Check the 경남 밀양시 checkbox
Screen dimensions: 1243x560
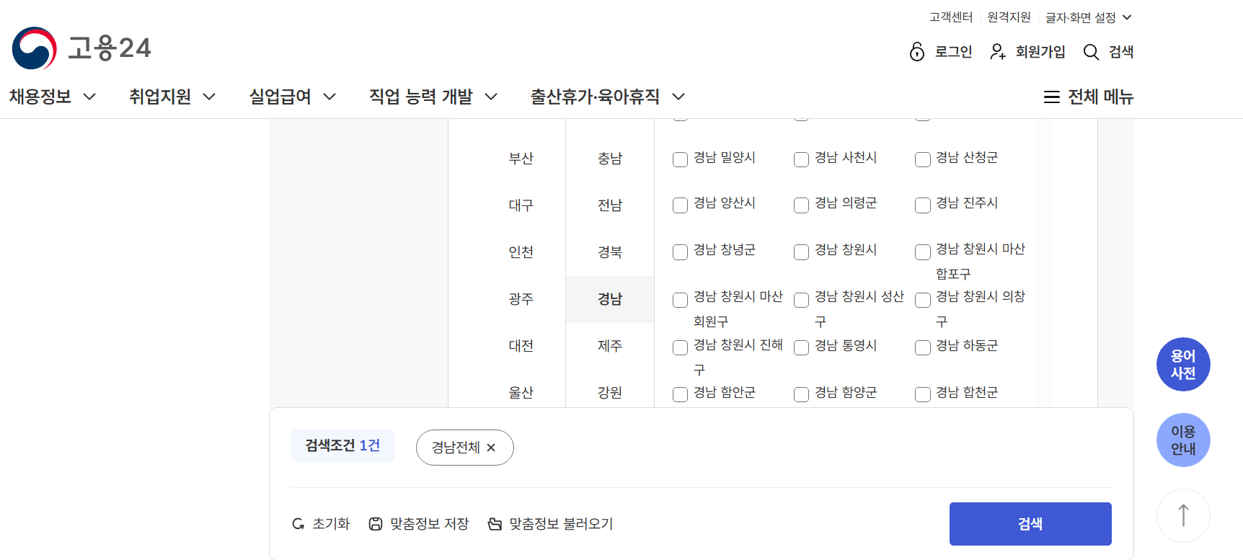pyautogui.click(x=680, y=159)
